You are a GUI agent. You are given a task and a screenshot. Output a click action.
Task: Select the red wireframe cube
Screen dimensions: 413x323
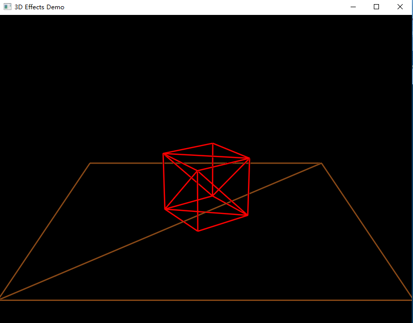pos(206,185)
